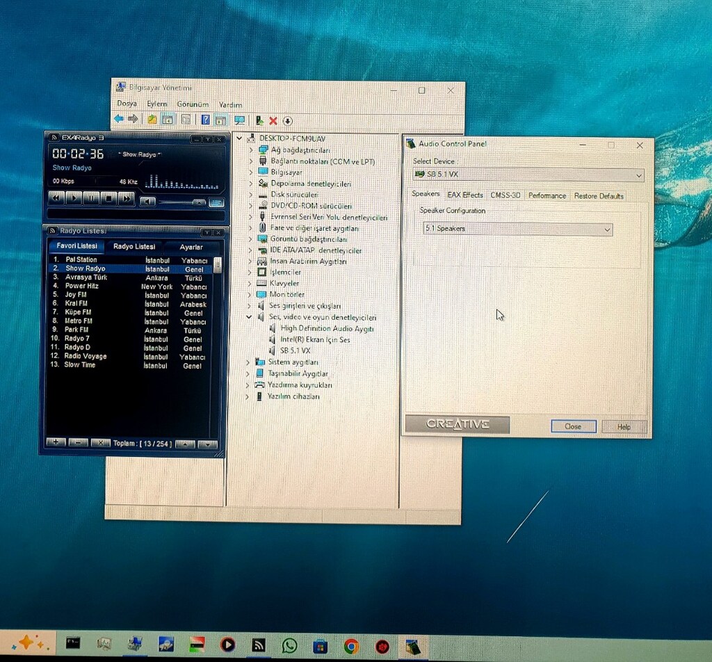712x662 pixels.
Task: Open the Speaker Configuration dropdown
Action: (517, 229)
